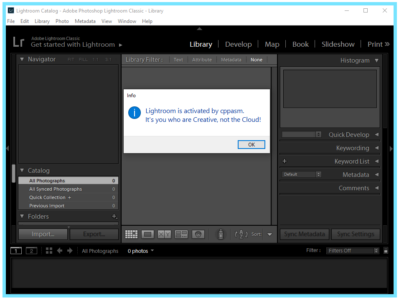Go back with the filmstrip left arrow

(x=60, y=251)
